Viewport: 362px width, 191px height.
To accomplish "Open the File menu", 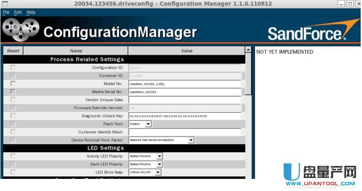I will [x=6, y=12].
